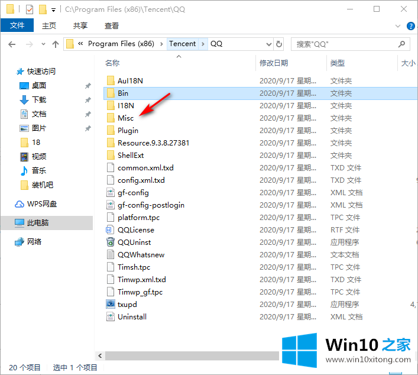Select the I18N folder icon
The width and height of the screenshot is (418, 375).
point(111,106)
